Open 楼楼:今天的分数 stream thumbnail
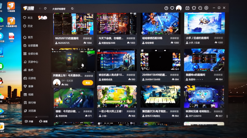 click(73, 98)
